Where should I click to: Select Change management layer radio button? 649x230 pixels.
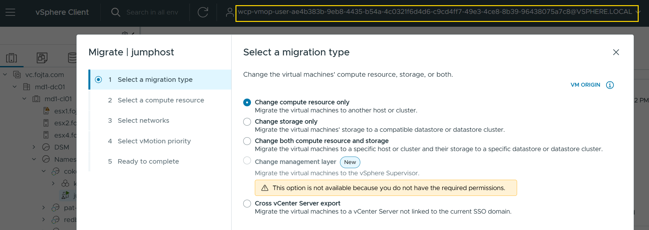pos(247,160)
